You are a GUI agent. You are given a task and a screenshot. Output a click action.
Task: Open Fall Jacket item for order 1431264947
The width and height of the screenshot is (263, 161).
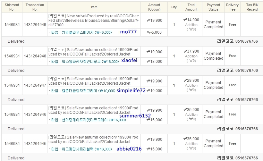pos(93,81)
